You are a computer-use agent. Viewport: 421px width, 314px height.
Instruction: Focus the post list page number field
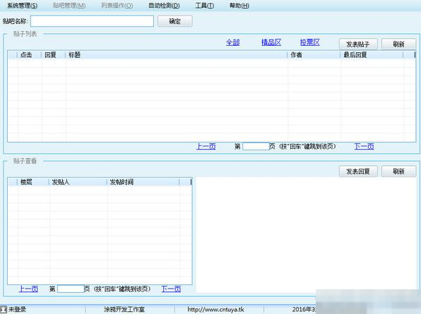(256, 146)
